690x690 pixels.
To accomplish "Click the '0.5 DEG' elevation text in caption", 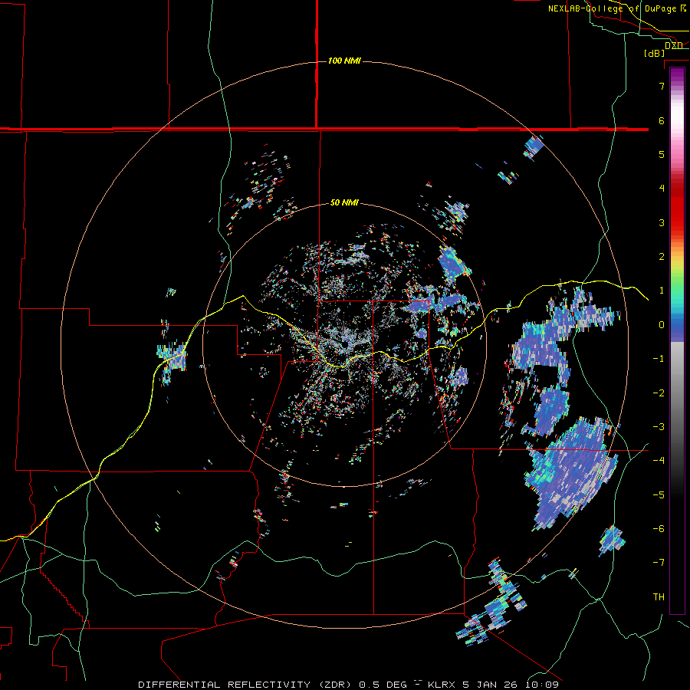I will click(x=383, y=685).
